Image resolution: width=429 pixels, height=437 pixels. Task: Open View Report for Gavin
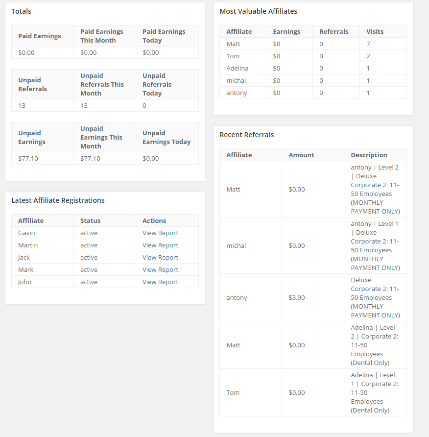[x=160, y=233]
